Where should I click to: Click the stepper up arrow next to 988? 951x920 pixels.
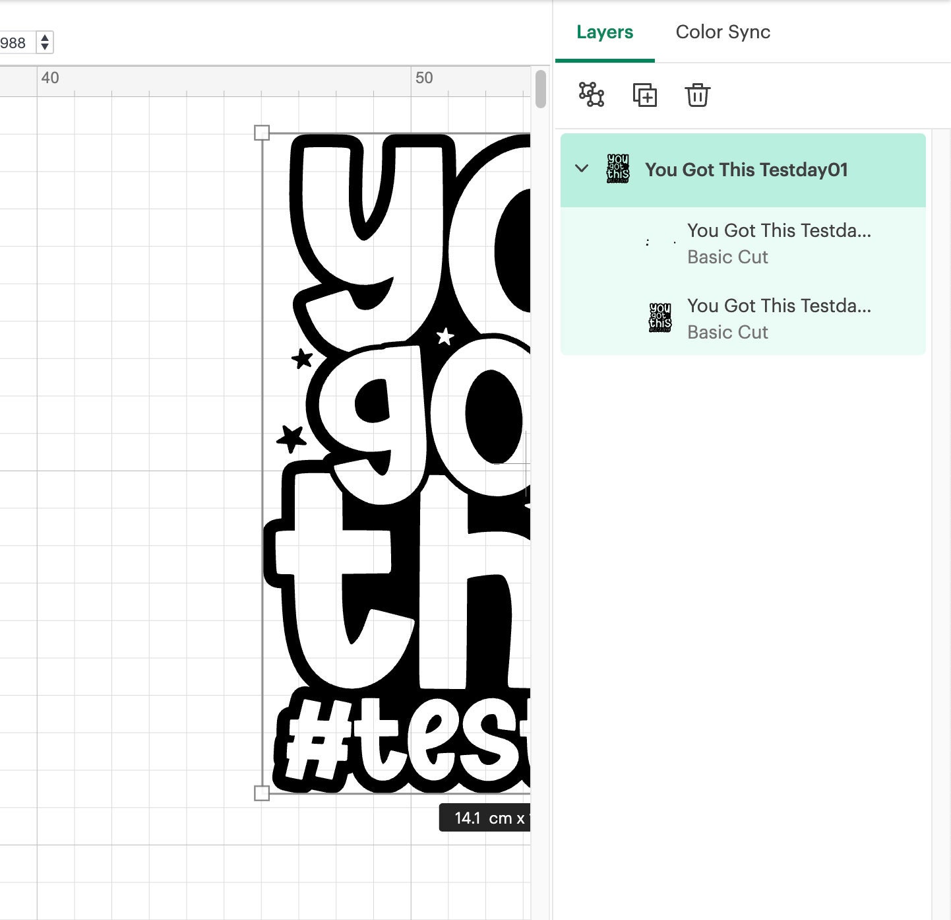pos(44,38)
